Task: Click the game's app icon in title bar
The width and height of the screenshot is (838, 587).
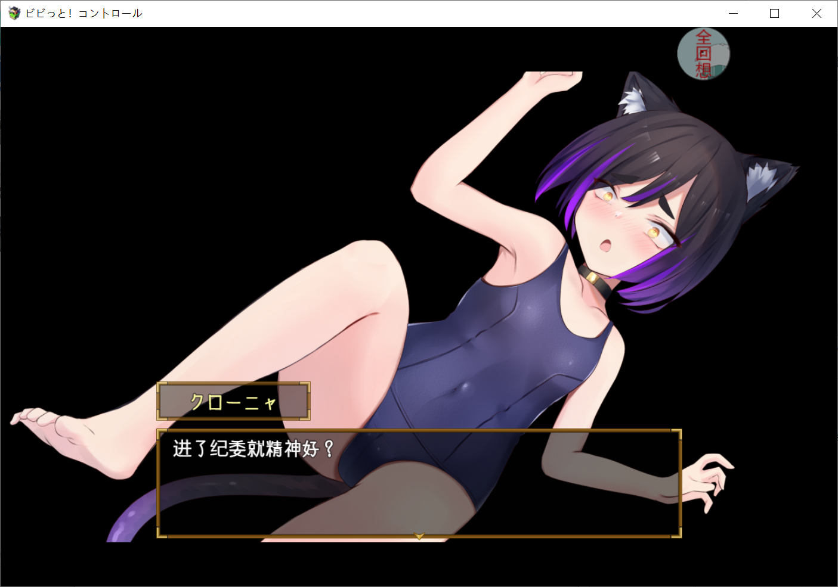Action: pos(14,13)
